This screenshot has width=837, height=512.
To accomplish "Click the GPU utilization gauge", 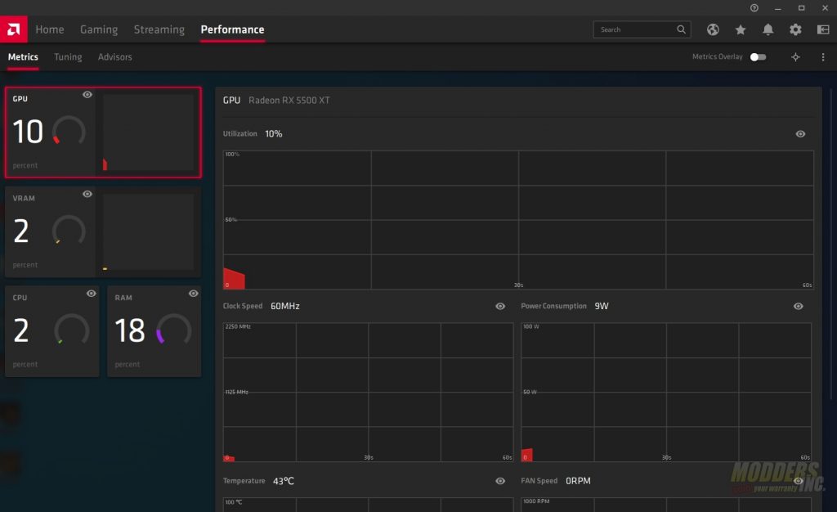I will point(69,132).
